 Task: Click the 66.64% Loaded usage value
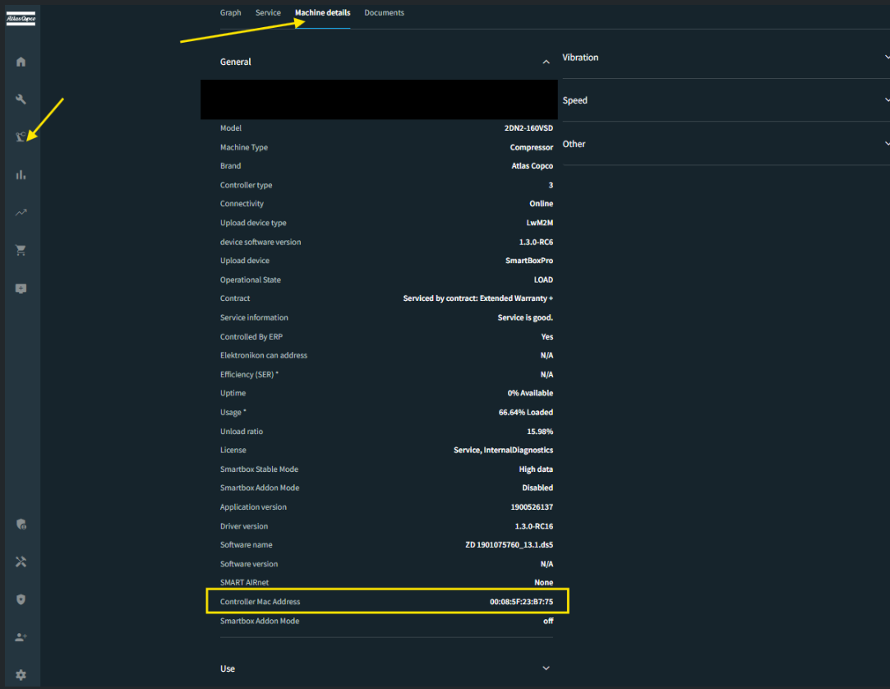[x=526, y=413]
